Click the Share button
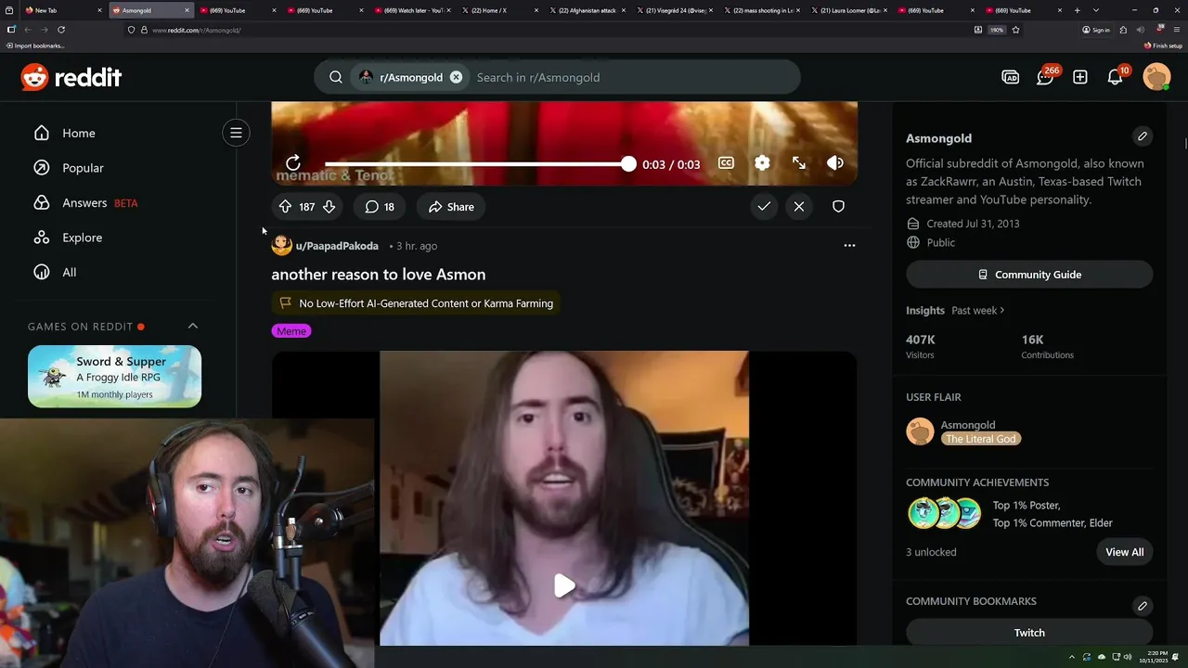The width and height of the screenshot is (1188, 668). click(x=451, y=207)
